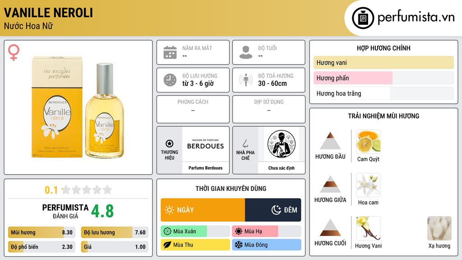Click the '30 - 60cm' sillage value
The height and width of the screenshot is (260, 462).
click(273, 84)
